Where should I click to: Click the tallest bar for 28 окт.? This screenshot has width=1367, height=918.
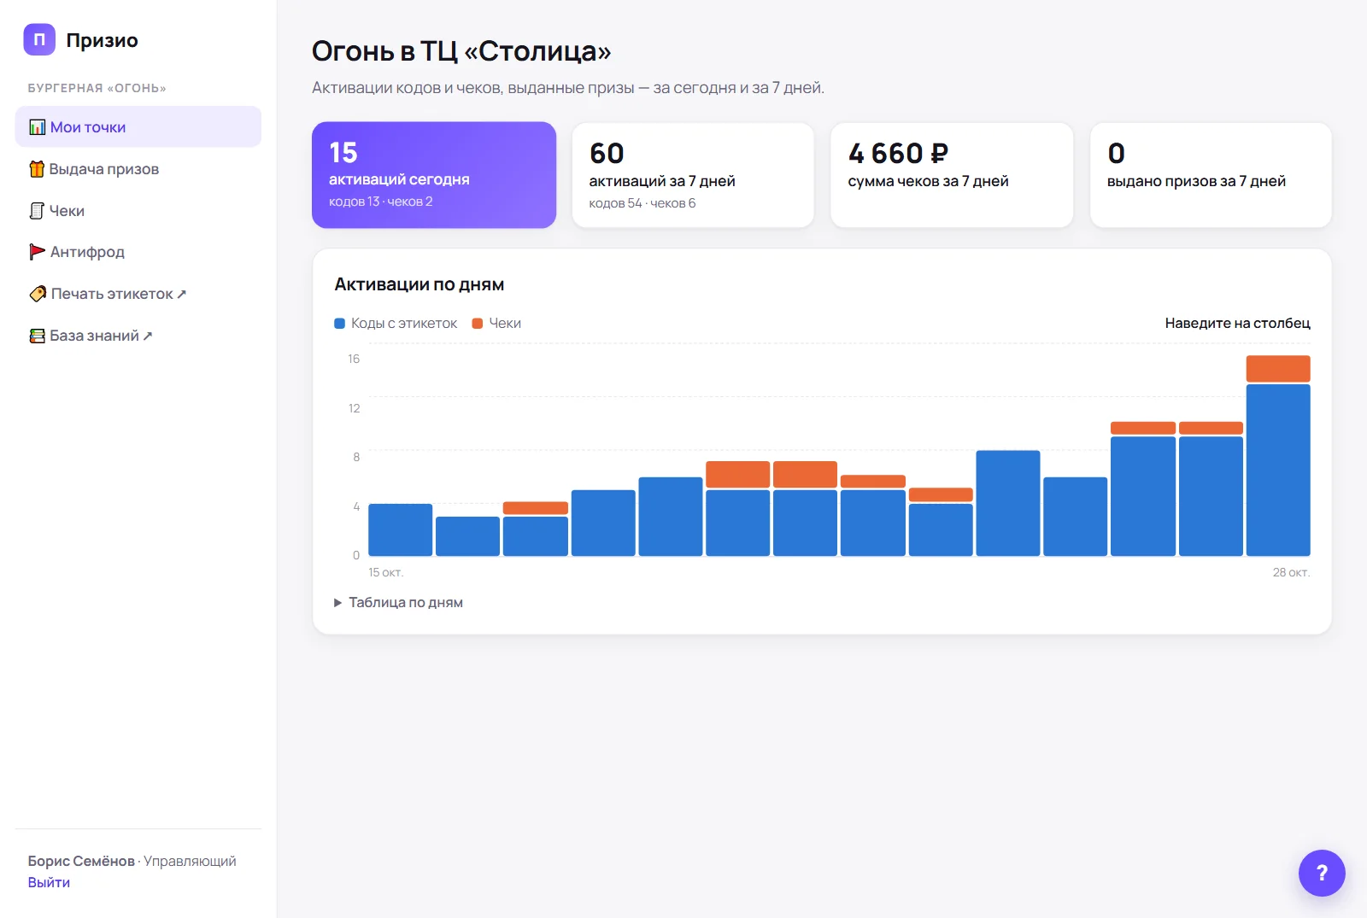coord(1278,456)
